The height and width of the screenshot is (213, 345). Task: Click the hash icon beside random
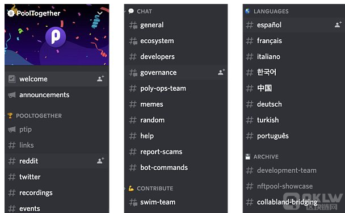(x=133, y=120)
